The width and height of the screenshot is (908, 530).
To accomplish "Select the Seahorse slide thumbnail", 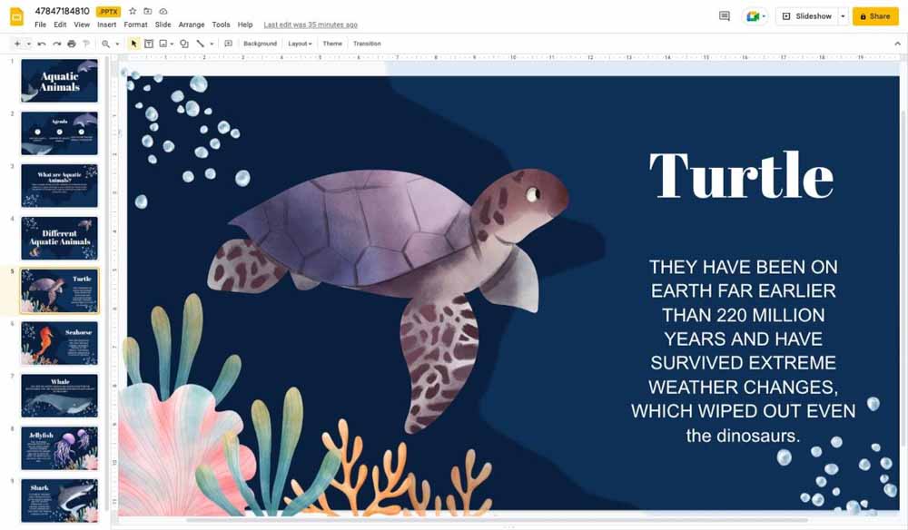I will tap(59, 342).
